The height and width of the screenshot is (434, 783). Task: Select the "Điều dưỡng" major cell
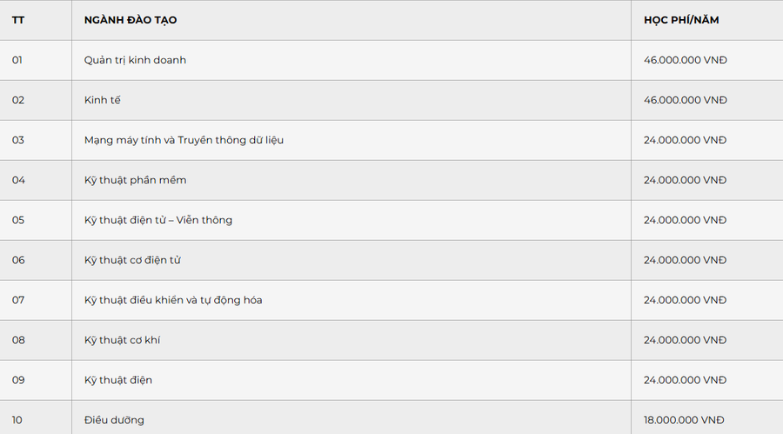(x=114, y=420)
